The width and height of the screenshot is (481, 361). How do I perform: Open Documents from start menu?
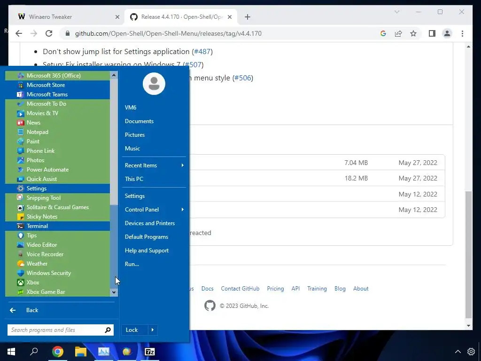[x=154, y=121]
